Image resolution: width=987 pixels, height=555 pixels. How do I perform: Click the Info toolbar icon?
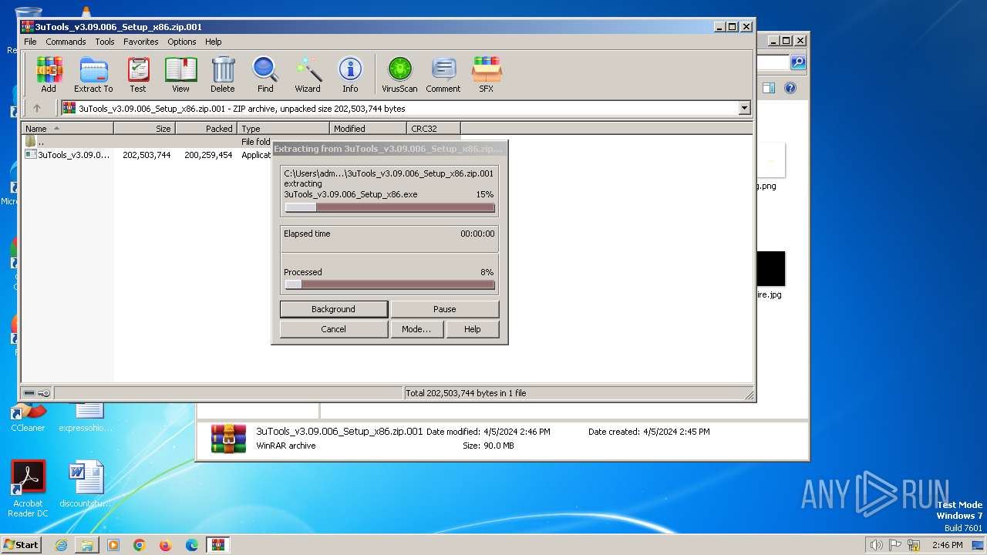coord(350,75)
